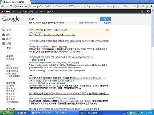This screenshot has height=115, width=154.
Task: Click the blue magnifier search button
Action: pos(105,19)
